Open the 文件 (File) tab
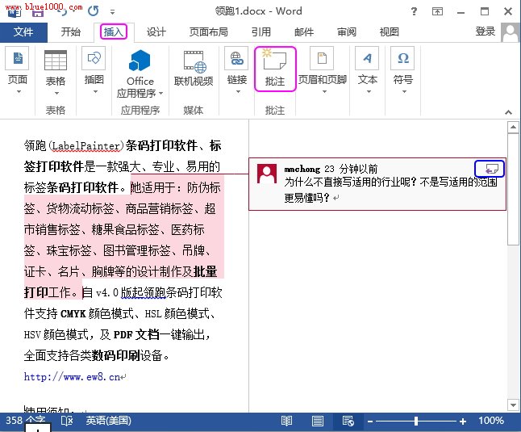 (23, 32)
